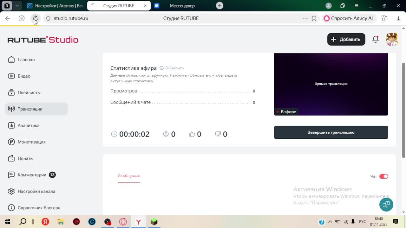Refresh stream statistics with Обновить
The image size is (406, 228).
click(x=172, y=68)
